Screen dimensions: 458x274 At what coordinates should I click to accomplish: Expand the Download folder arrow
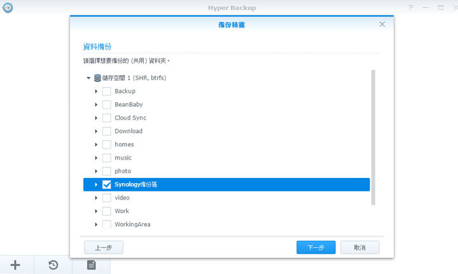[x=97, y=132]
